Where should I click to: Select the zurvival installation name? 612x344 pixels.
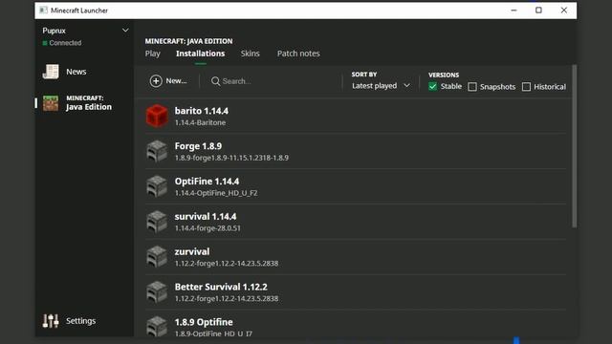pos(192,251)
